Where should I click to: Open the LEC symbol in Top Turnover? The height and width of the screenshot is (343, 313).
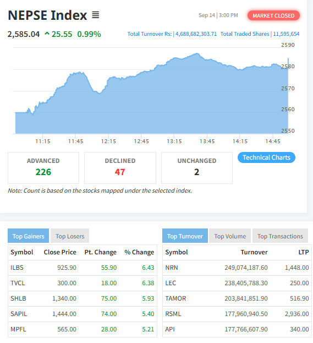[171, 283]
